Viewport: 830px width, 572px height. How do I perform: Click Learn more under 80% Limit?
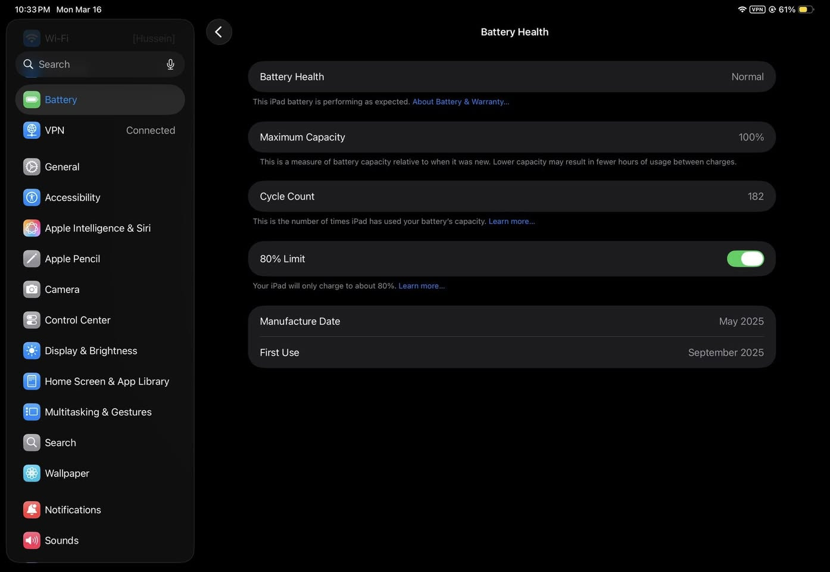(x=422, y=286)
